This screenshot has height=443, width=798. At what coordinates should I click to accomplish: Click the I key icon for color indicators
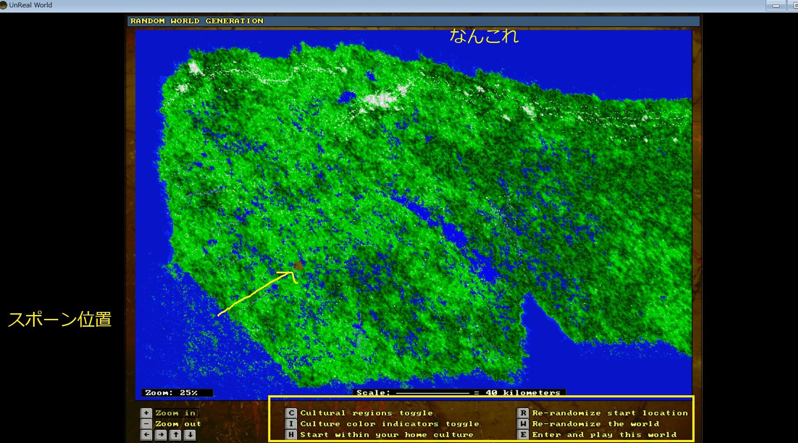pos(291,424)
